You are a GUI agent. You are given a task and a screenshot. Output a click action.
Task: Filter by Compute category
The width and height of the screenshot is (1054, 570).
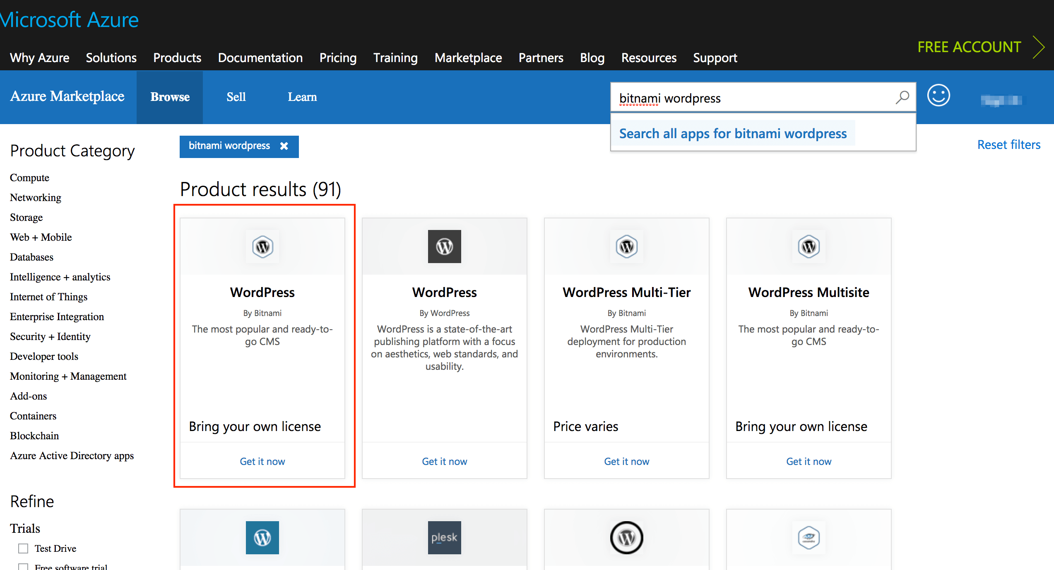(29, 178)
